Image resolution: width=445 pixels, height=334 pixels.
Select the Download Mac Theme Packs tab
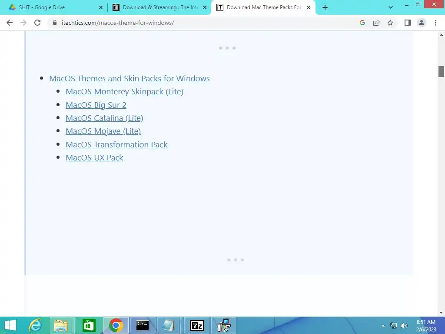[x=263, y=7]
